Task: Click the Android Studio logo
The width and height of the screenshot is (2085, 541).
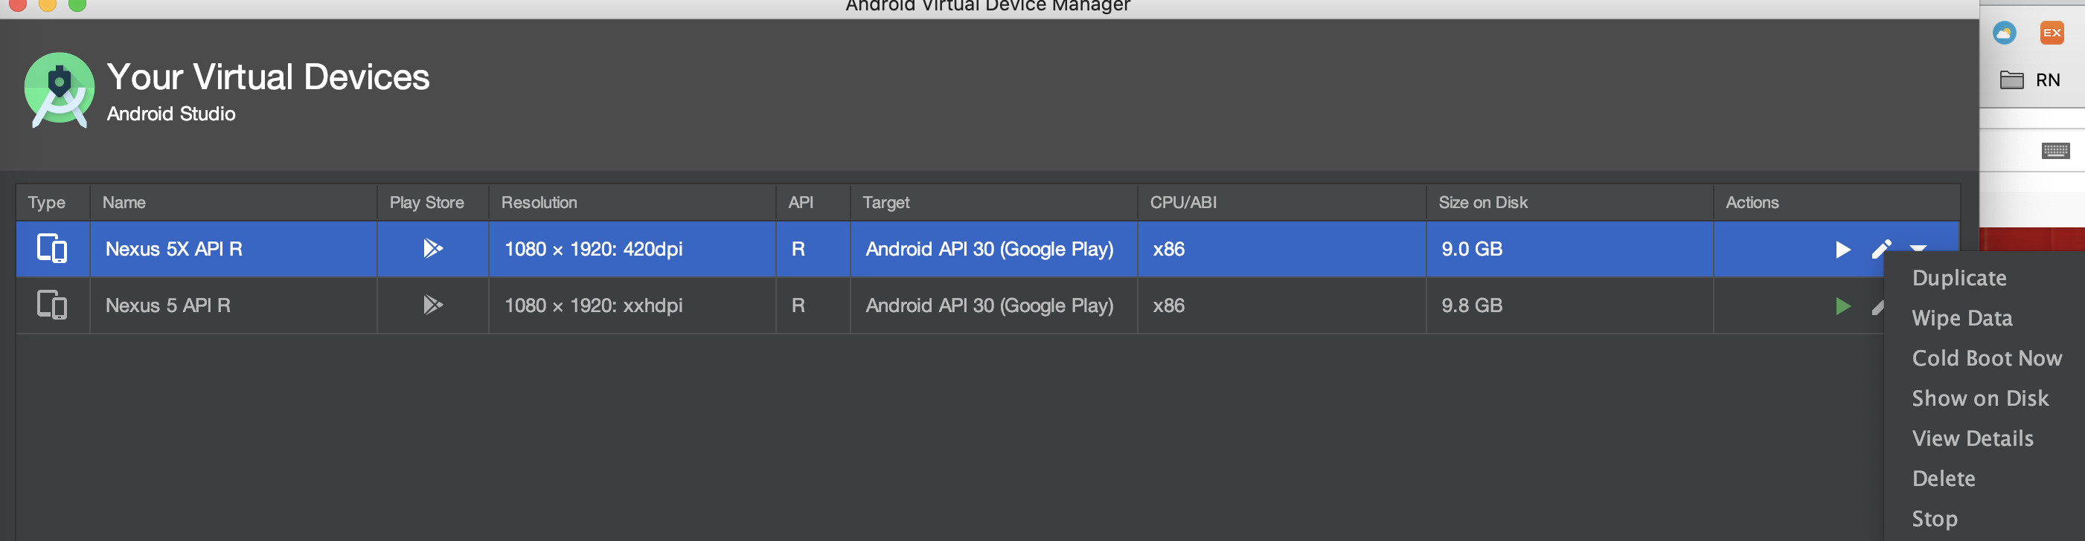Action: (58, 90)
